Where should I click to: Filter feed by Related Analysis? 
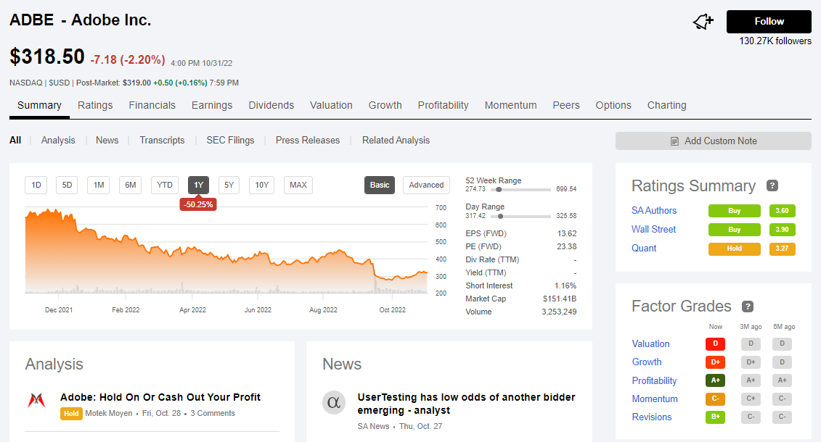396,140
